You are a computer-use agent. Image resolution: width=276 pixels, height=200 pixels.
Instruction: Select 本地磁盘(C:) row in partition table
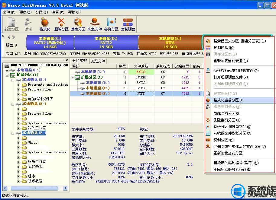[x=137, y=72]
